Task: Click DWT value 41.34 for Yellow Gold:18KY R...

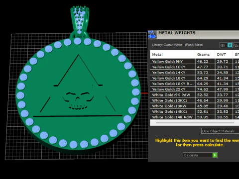Action: coord(223,84)
